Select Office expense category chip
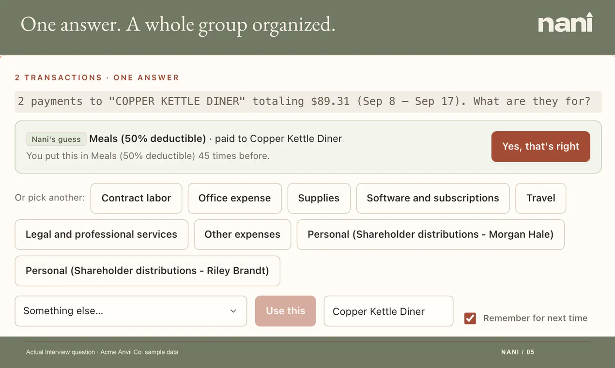This screenshot has width=615, height=368. click(234, 198)
